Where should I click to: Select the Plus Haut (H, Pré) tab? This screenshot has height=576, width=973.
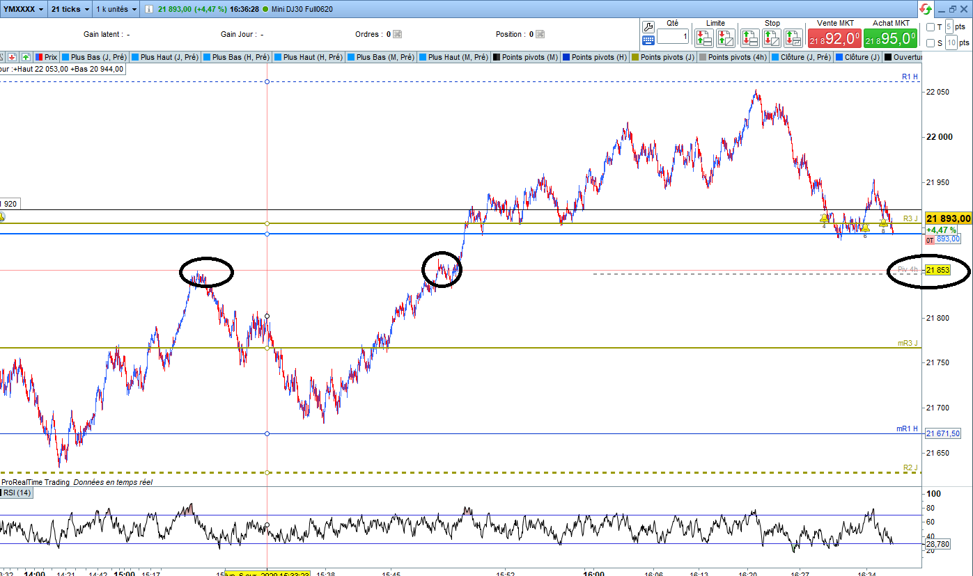[309, 57]
